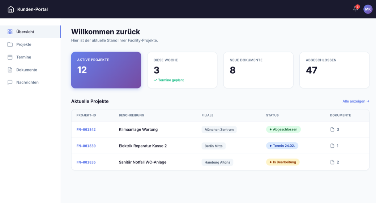Open the MK user avatar menu
Image resolution: width=376 pixels, height=203 pixels.
click(x=368, y=9)
